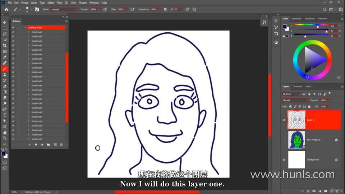This screenshot has width=345, height=194.
Task: Choose the Crop tool
Action: pyautogui.click(x=5, y=45)
